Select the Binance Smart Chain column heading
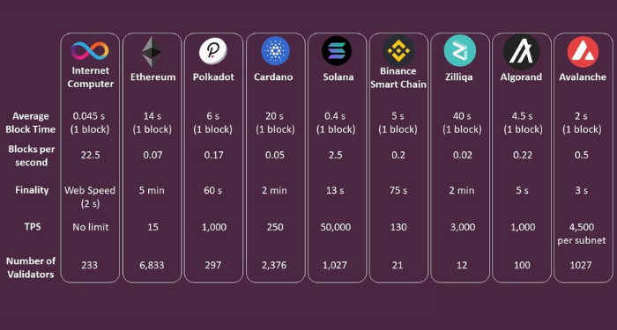This screenshot has height=330, width=617. [398, 77]
